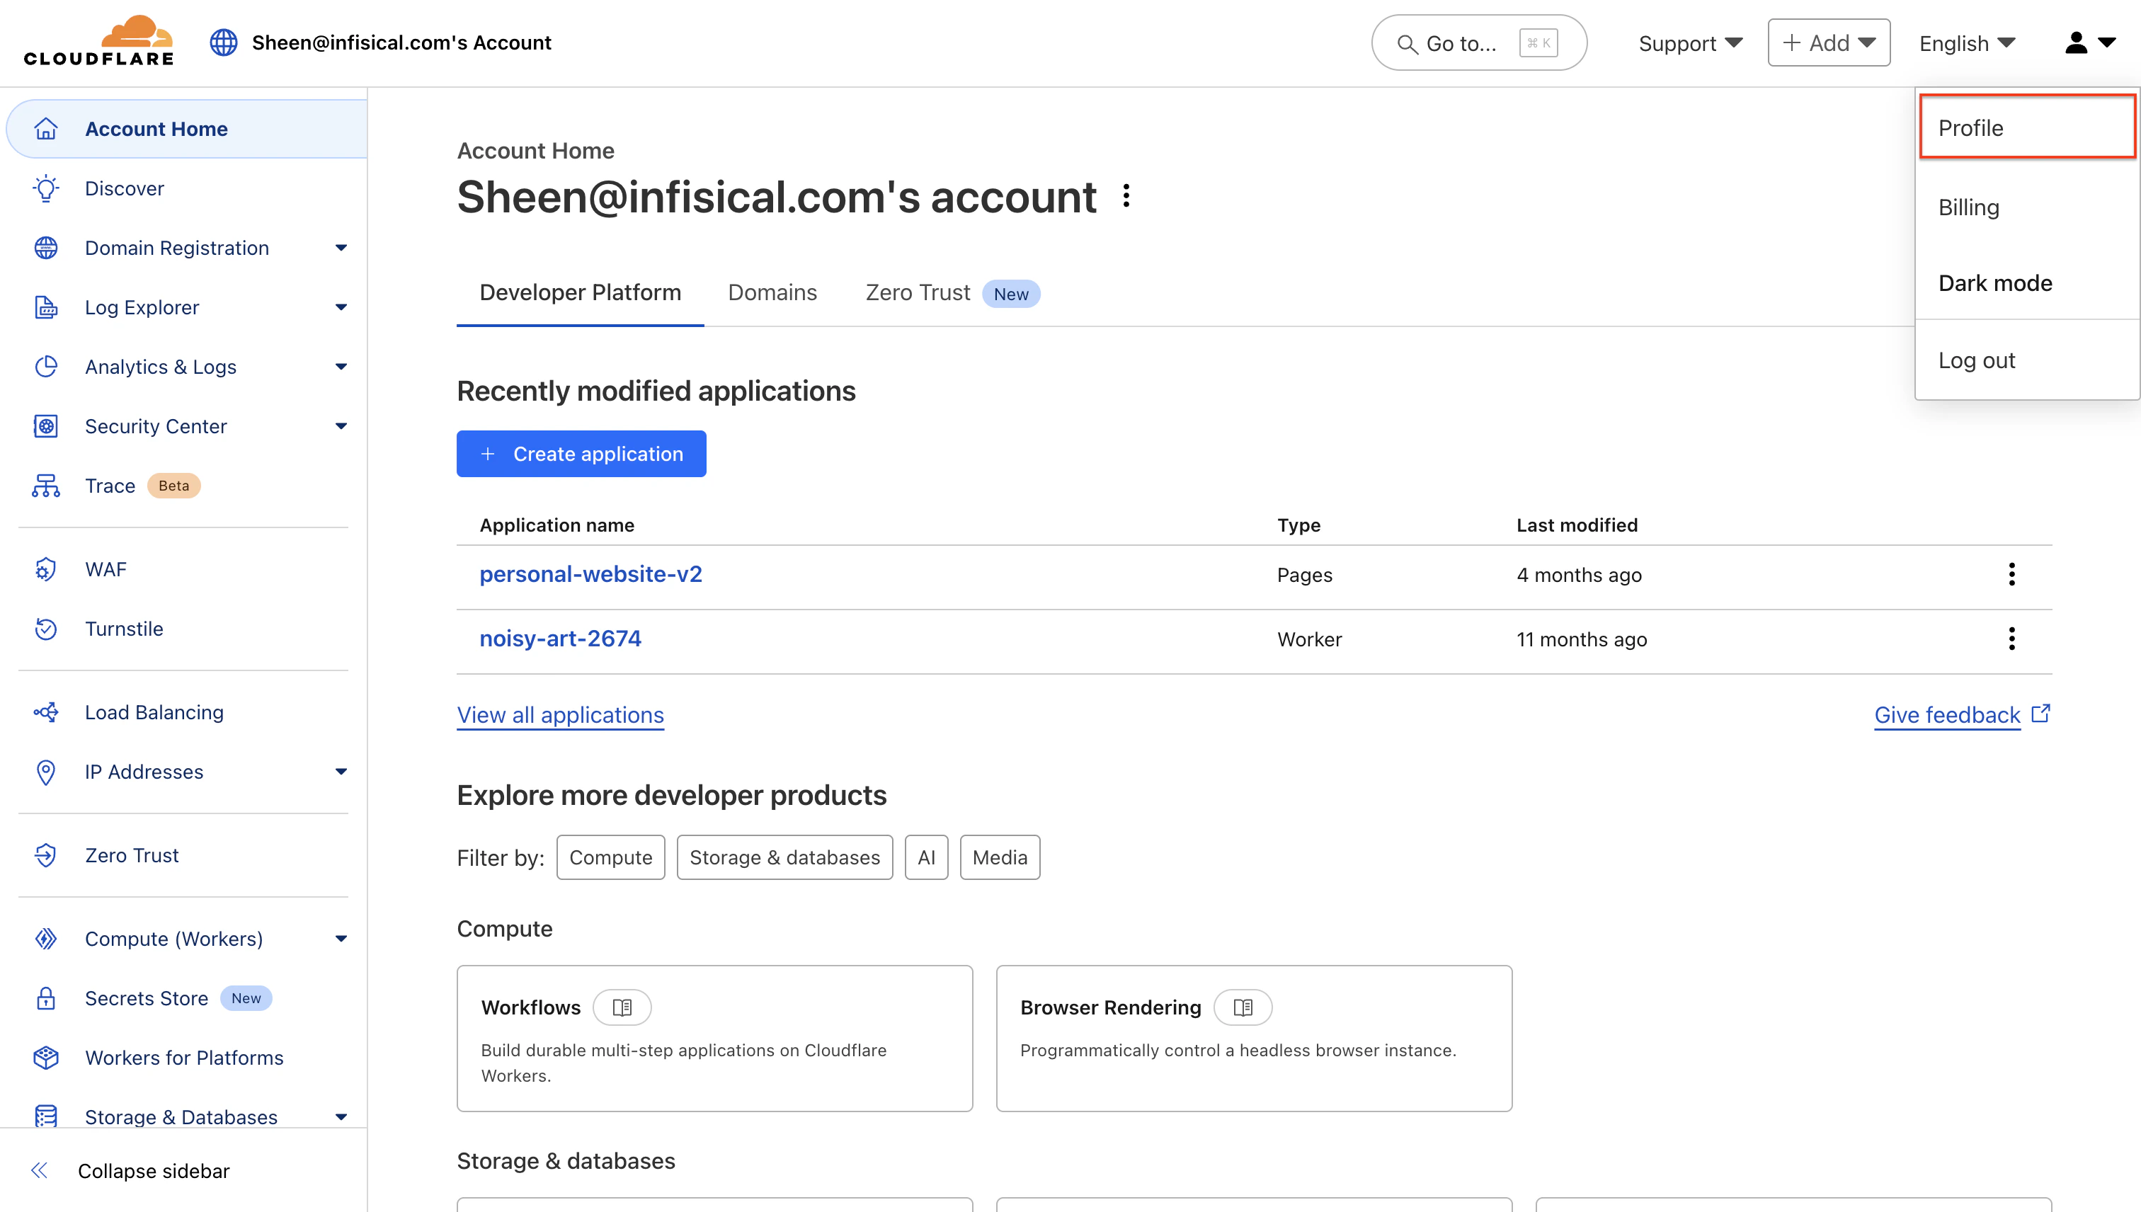2141x1212 pixels.
Task: Click the Analytics & Logs pie chart icon
Action: (x=46, y=367)
